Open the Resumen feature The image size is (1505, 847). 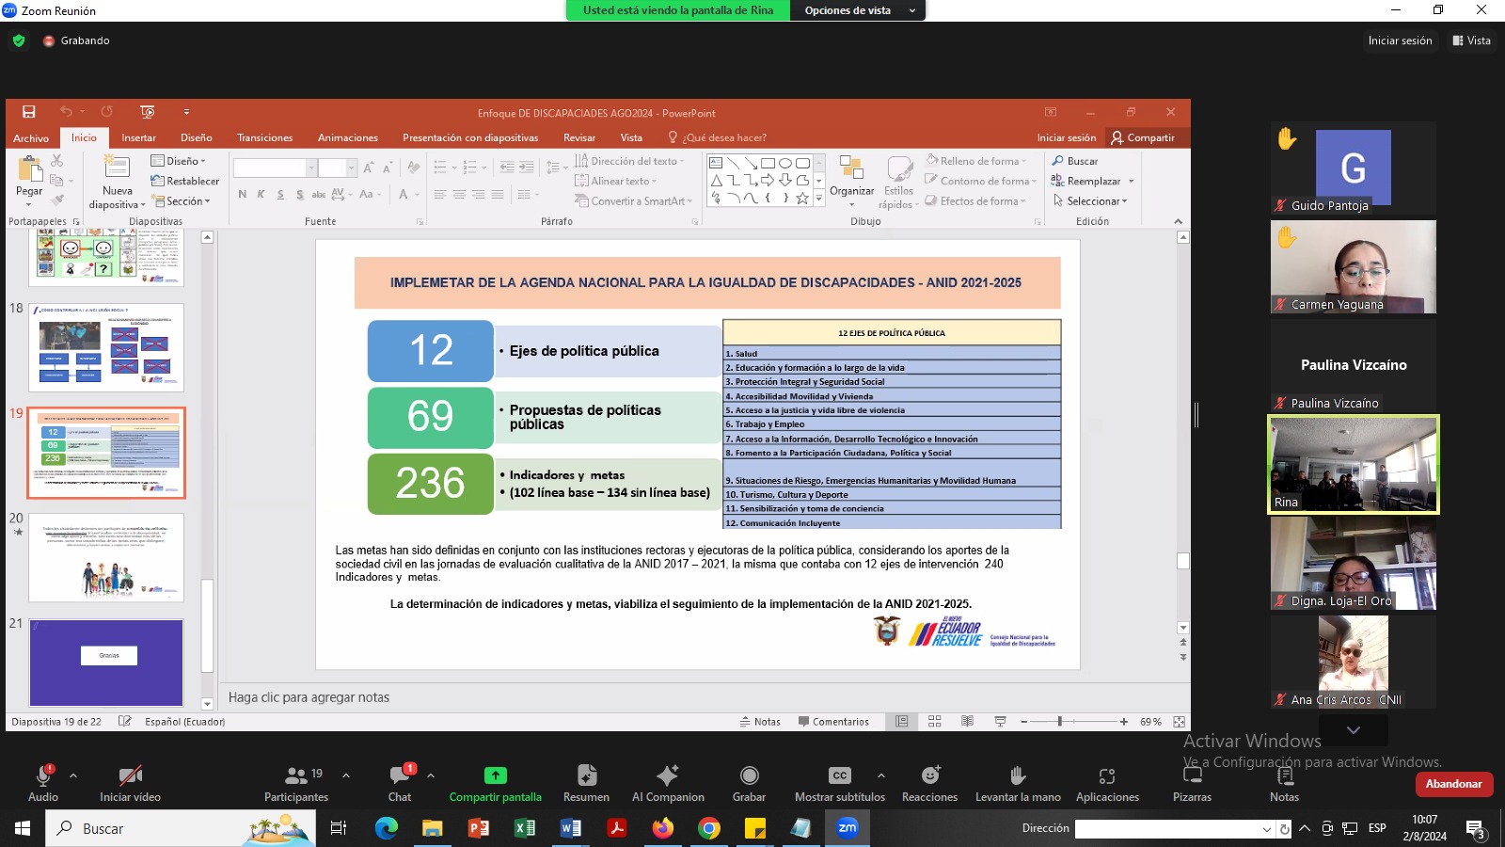[x=586, y=782]
